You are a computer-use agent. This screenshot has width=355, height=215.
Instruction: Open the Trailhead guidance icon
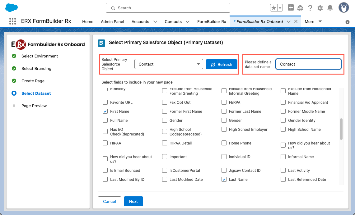(300, 8)
